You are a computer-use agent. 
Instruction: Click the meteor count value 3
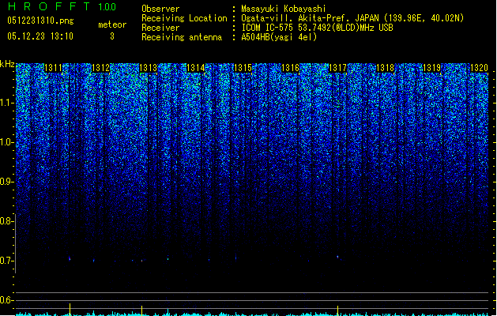[112, 36]
